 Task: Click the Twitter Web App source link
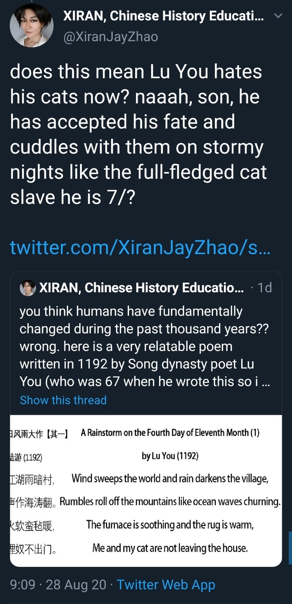click(166, 585)
